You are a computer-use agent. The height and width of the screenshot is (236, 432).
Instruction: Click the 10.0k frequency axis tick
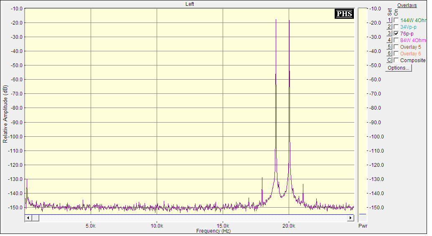[157, 226]
